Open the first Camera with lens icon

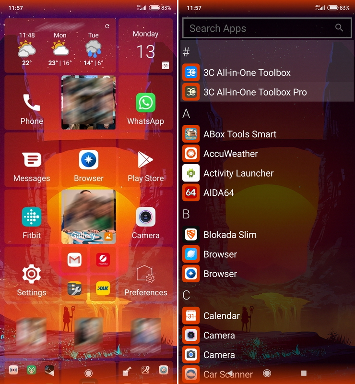[x=267, y=335]
